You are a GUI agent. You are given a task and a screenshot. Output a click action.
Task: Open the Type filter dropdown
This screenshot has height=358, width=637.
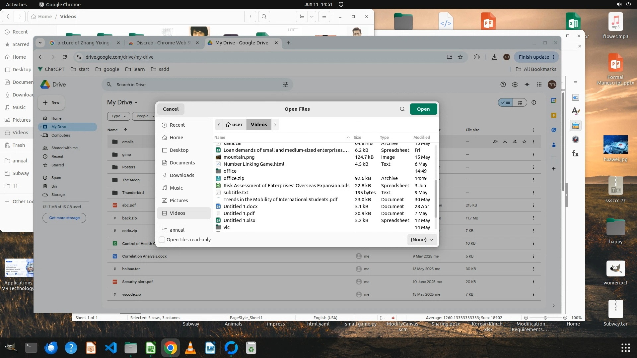(x=118, y=116)
